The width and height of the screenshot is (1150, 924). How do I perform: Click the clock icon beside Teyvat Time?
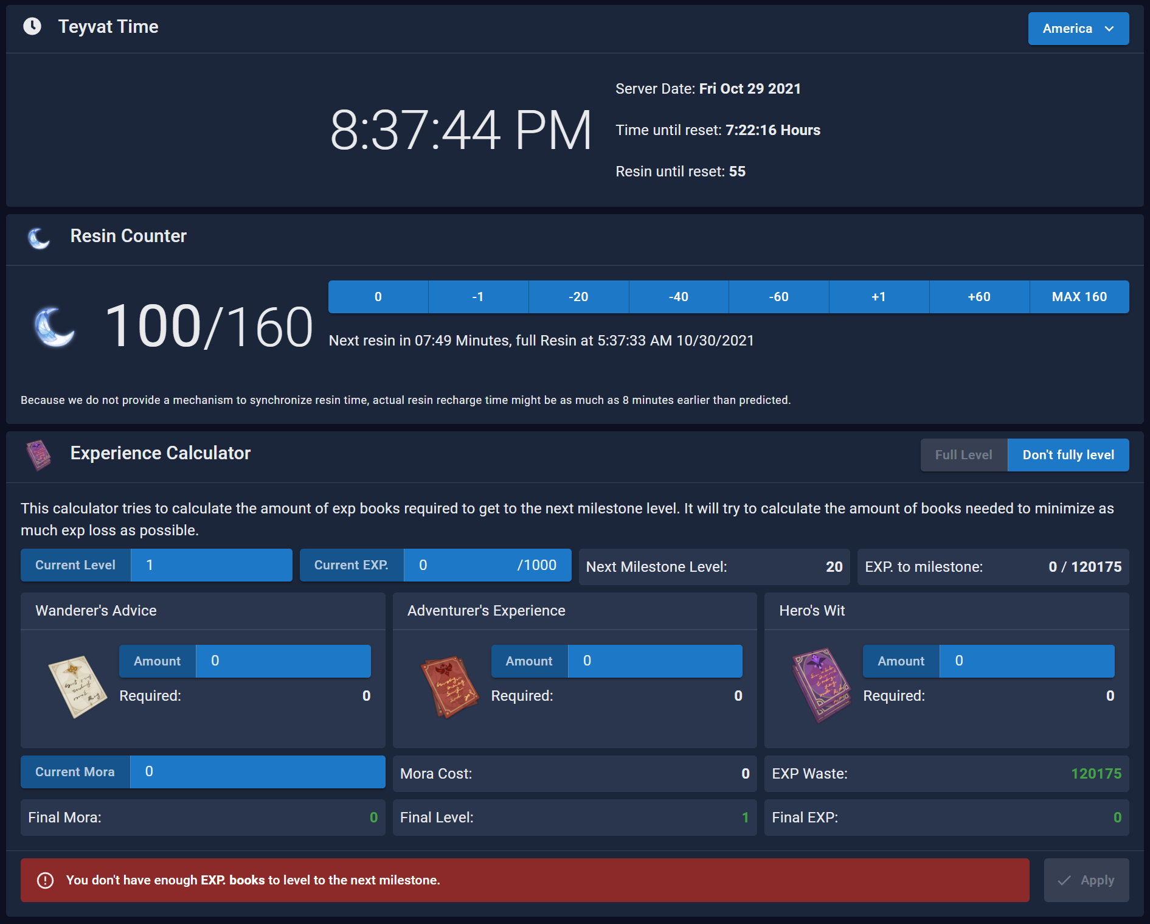coord(32,26)
